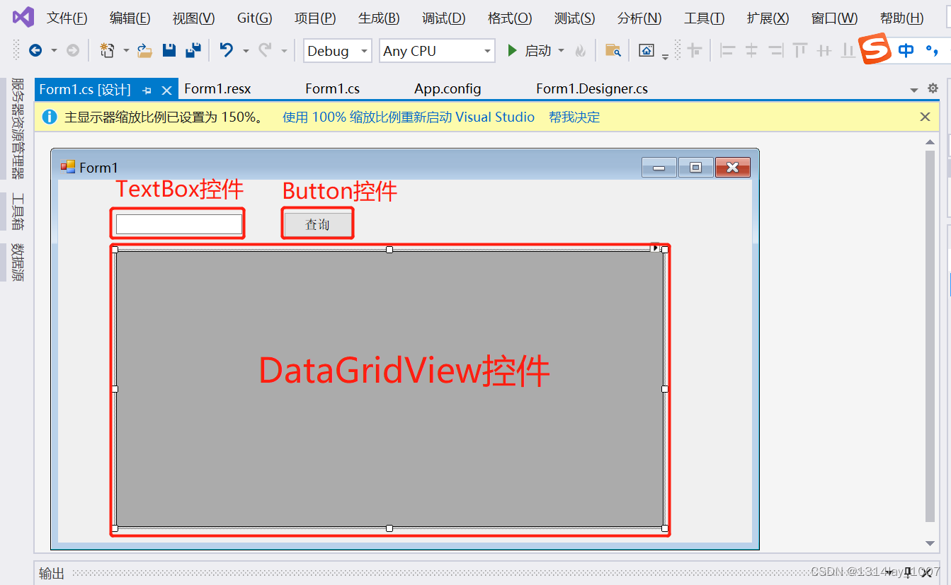Image resolution: width=951 pixels, height=585 pixels.
Task: Click the house-shaped toolbar icon
Action: point(646,50)
